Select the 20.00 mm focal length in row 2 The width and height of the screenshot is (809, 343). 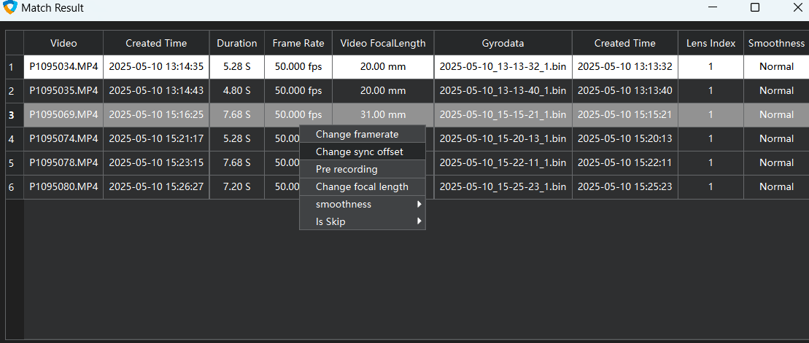click(383, 91)
